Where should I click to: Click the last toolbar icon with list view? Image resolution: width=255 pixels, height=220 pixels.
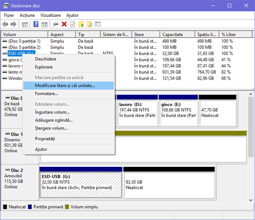click(x=98, y=24)
